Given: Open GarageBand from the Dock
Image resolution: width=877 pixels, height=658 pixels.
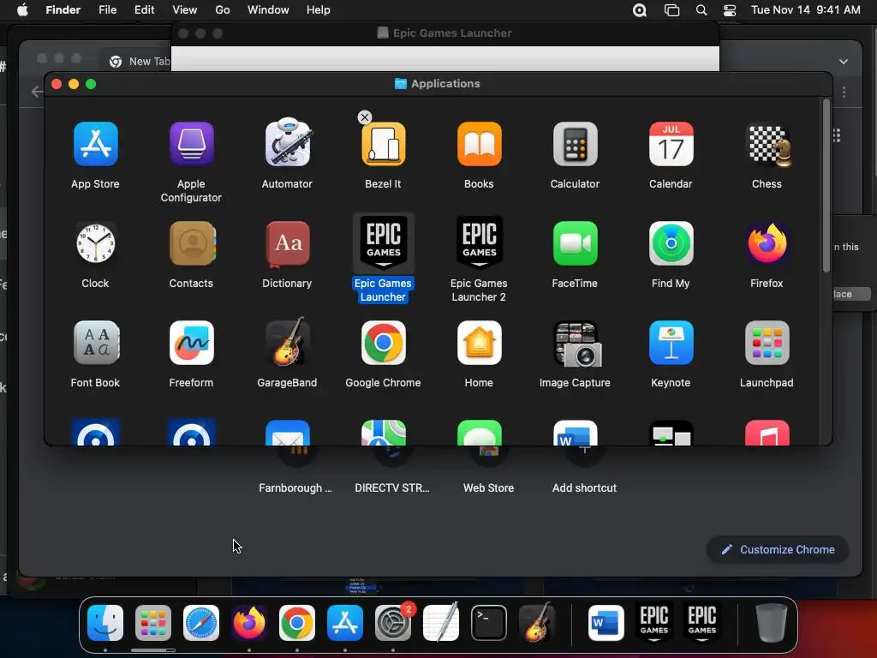Looking at the screenshot, I should [x=537, y=622].
